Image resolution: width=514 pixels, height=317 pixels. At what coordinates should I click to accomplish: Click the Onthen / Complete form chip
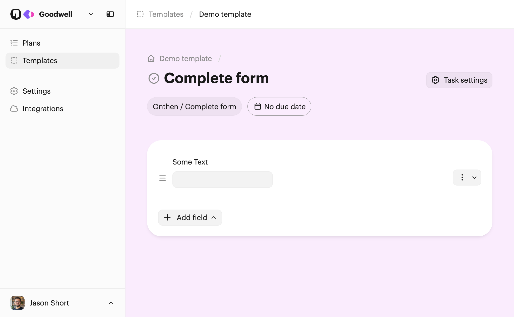tap(195, 106)
